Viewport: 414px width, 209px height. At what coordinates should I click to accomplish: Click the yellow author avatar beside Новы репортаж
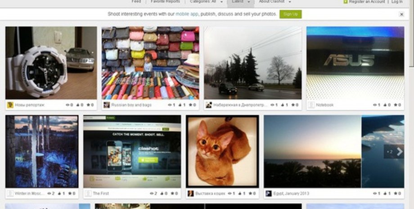click(x=10, y=105)
